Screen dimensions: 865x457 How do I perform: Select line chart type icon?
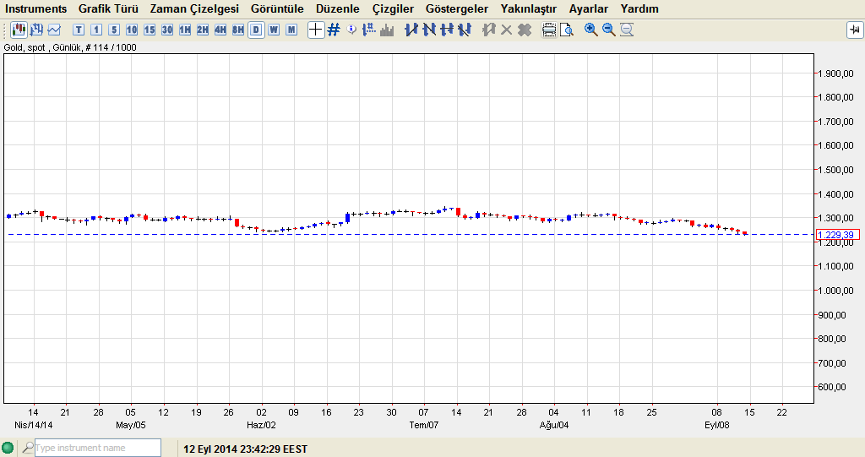(54, 30)
